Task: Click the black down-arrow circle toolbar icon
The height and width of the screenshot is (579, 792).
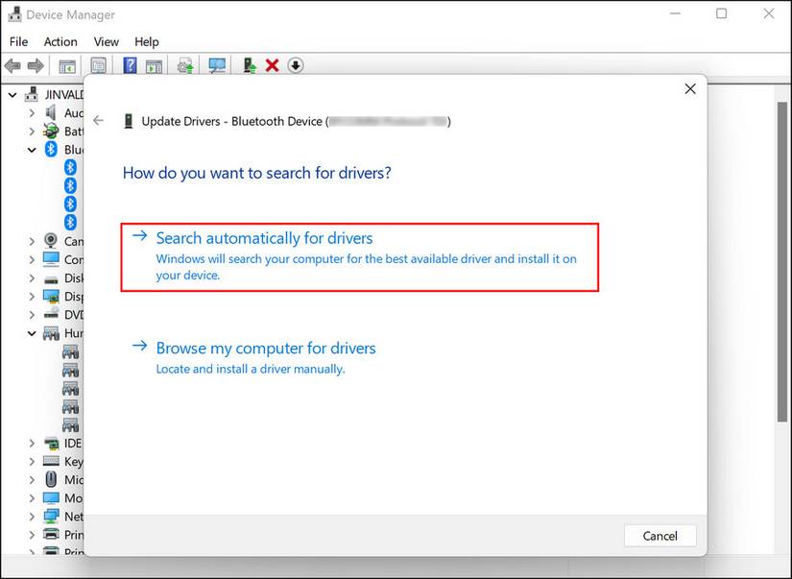Action: point(296,65)
